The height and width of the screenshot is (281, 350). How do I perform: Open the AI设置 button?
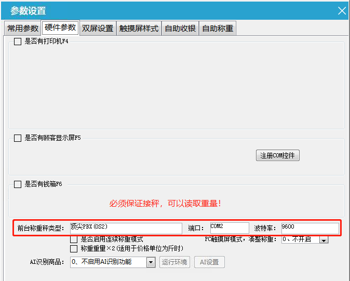tap(209, 262)
